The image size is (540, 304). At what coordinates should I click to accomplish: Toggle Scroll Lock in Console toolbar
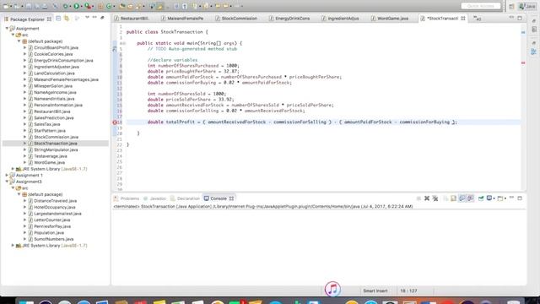coord(453,198)
